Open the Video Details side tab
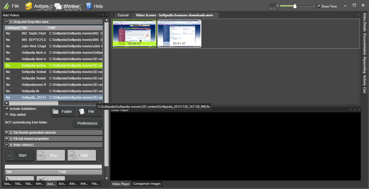The width and height of the screenshot is (369, 189). (x=365, y=22)
